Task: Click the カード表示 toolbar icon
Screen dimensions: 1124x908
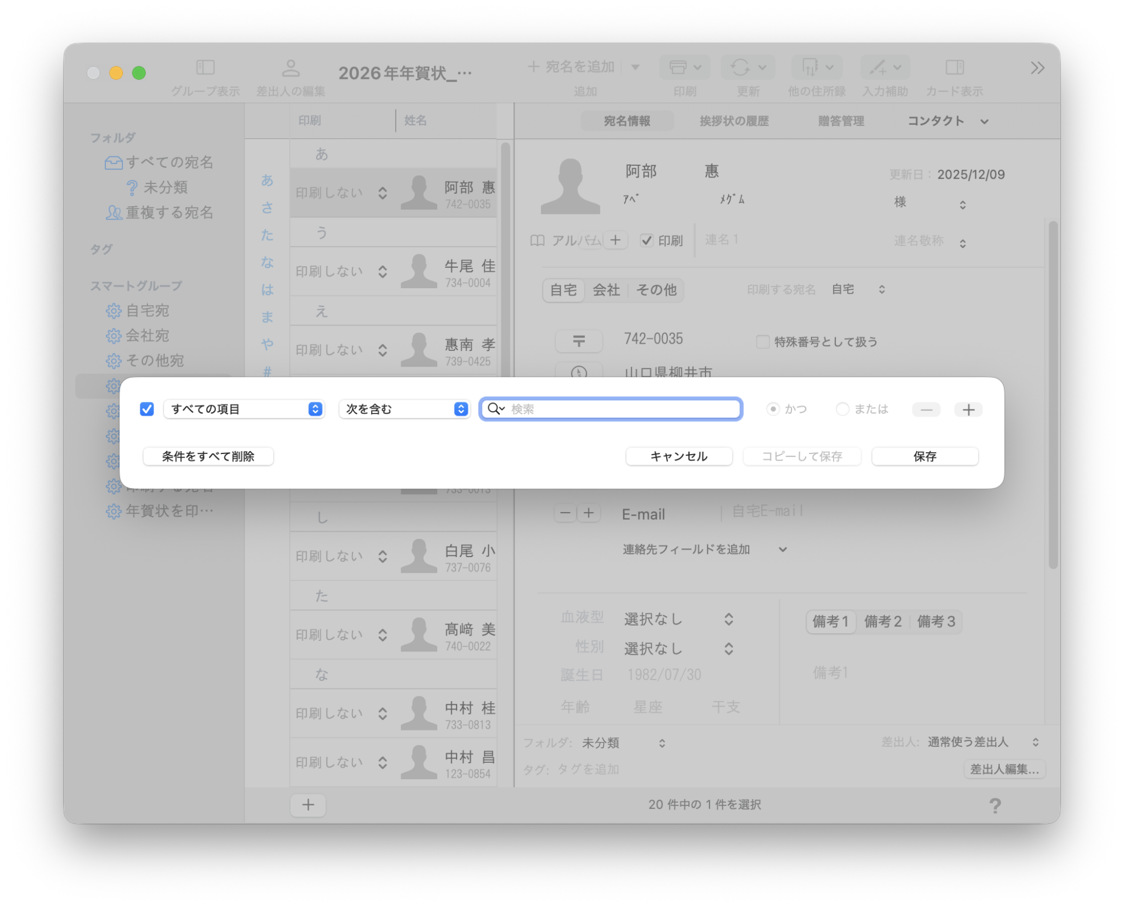Action: [x=954, y=68]
